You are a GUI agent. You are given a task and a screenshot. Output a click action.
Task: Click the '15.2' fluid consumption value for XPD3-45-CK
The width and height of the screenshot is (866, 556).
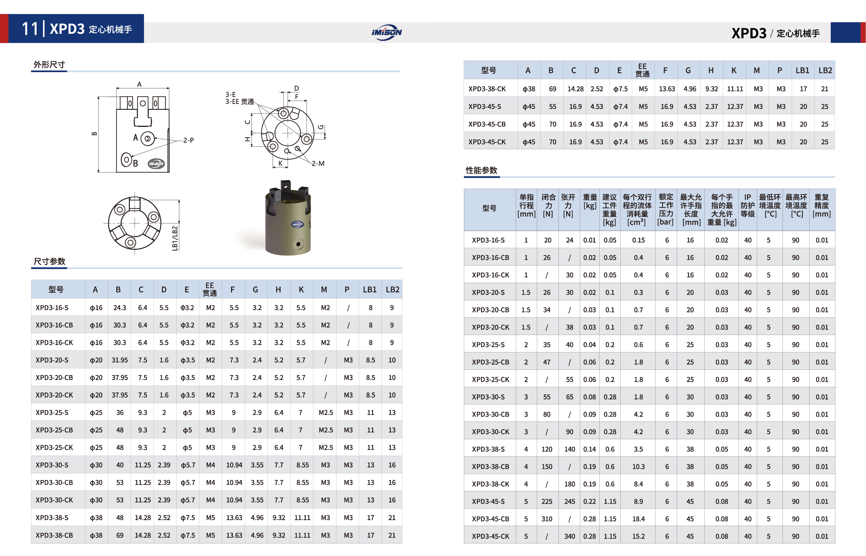click(x=638, y=536)
